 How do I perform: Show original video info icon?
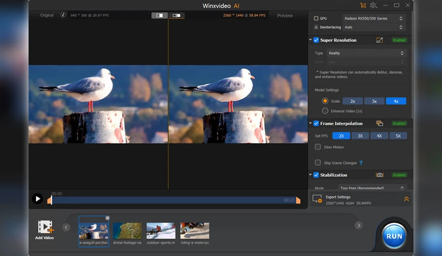pos(63,15)
